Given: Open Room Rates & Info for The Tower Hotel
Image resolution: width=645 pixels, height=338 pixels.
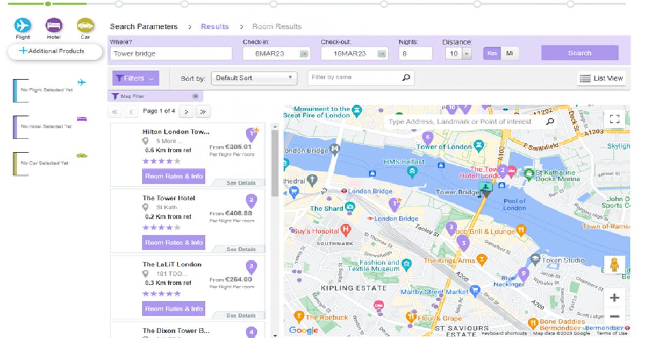Looking at the screenshot, I should point(174,242).
